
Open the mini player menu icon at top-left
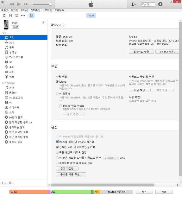click(x=3, y=2)
